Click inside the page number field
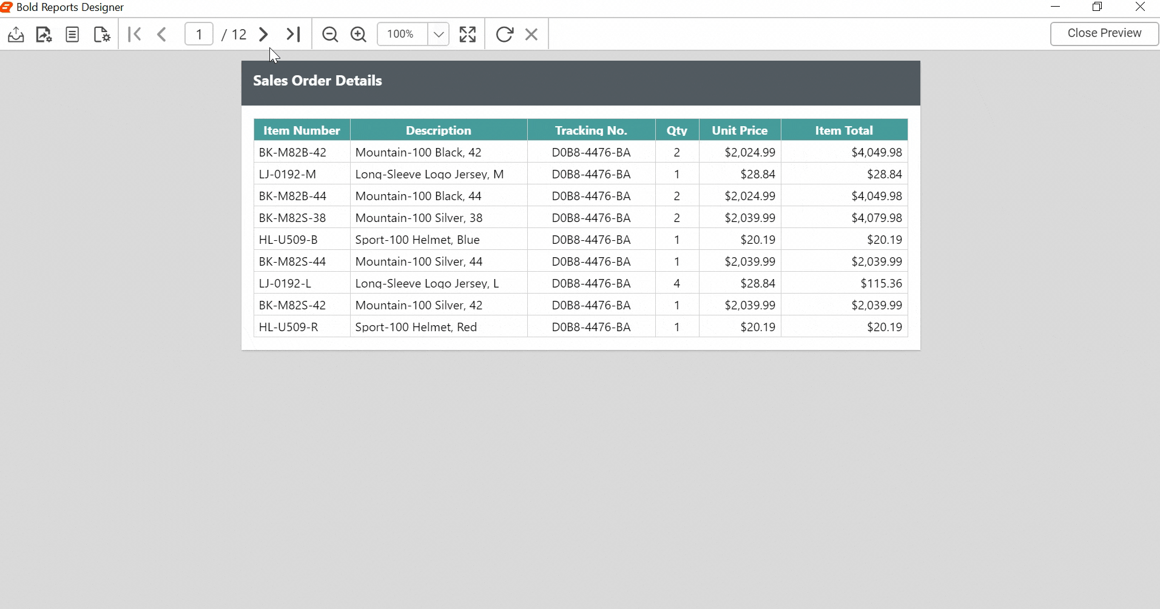The width and height of the screenshot is (1160, 609). (x=199, y=34)
